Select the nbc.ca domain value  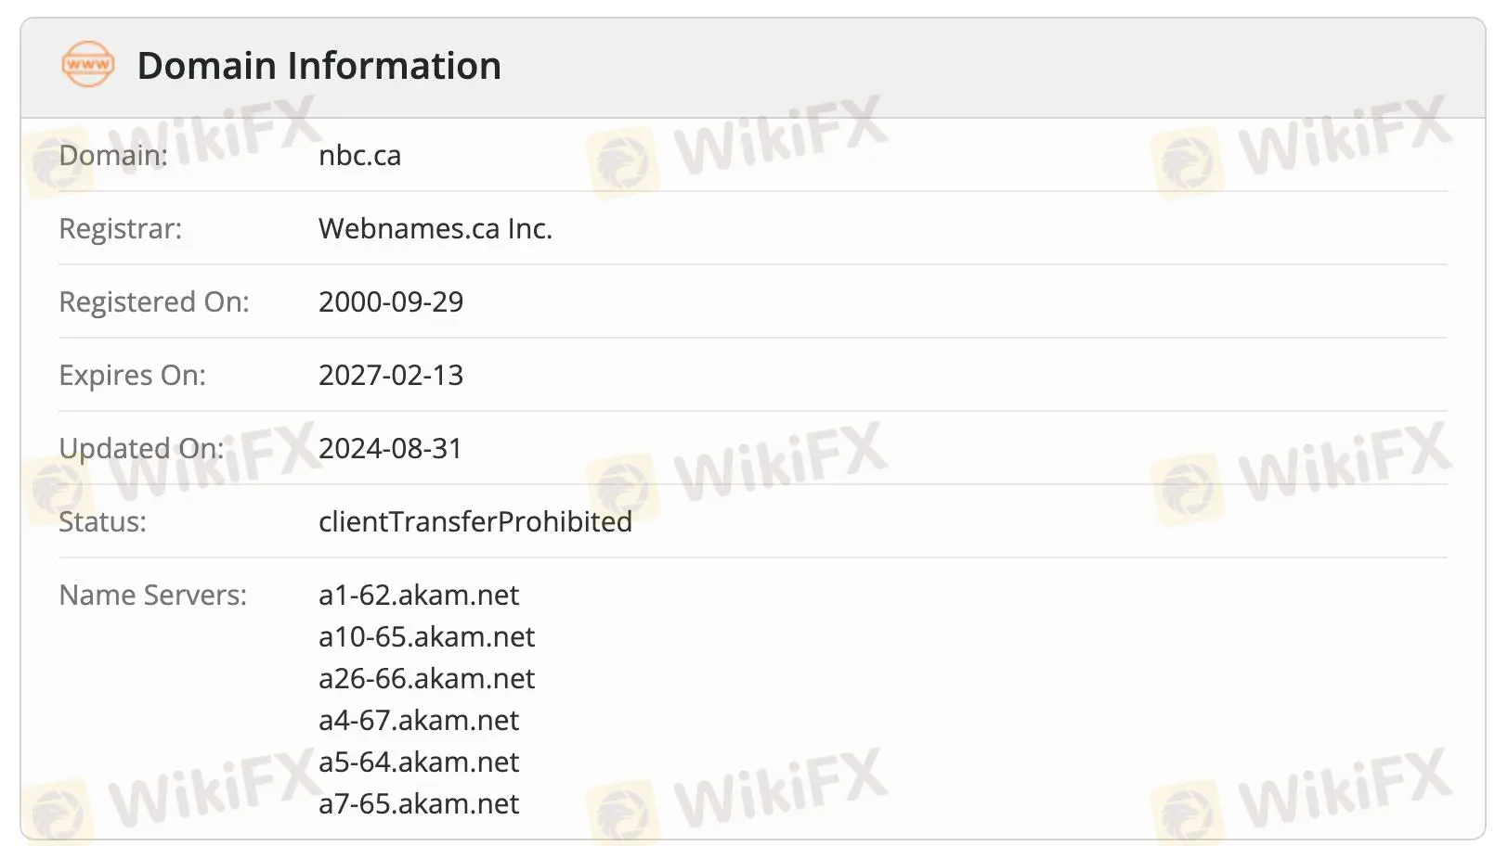[x=359, y=155]
